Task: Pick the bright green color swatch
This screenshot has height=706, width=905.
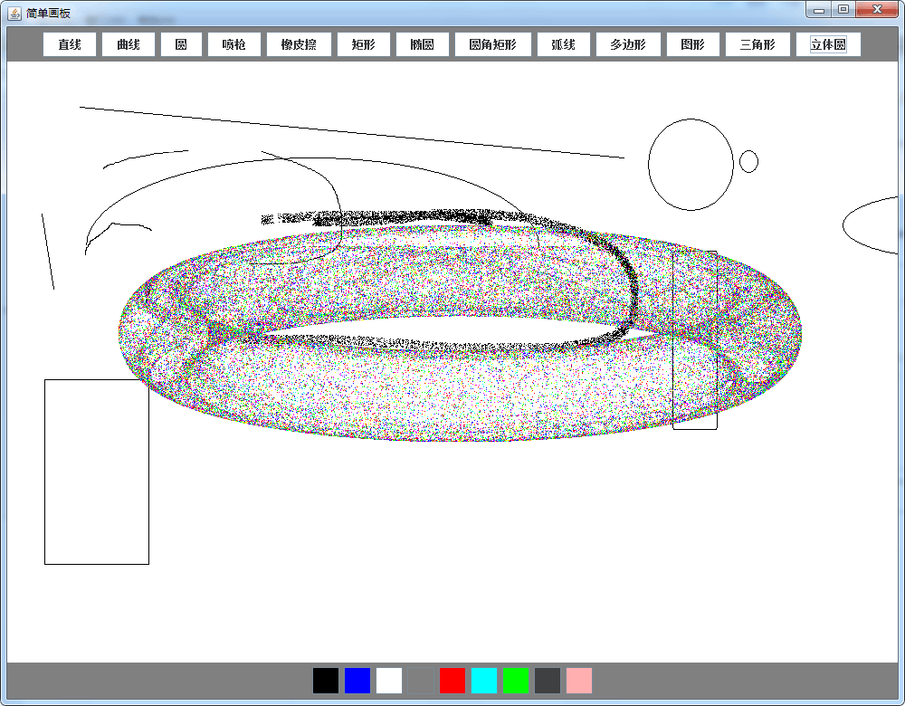Action: click(x=516, y=681)
